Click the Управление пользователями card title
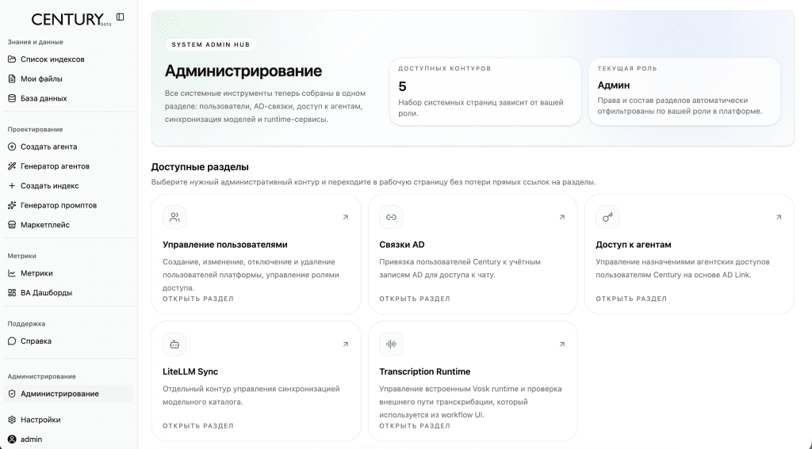The width and height of the screenshot is (812, 449). [x=224, y=245]
